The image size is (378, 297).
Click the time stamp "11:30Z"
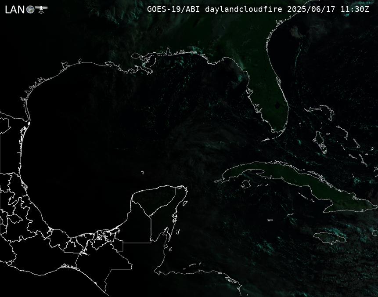coord(355,9)
